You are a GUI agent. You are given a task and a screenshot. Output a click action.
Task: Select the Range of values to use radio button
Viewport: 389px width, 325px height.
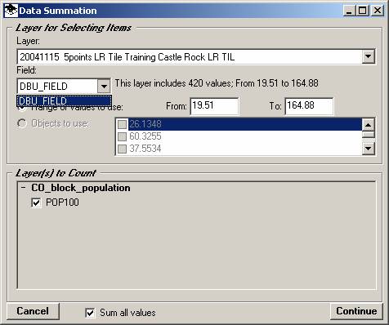22,109
